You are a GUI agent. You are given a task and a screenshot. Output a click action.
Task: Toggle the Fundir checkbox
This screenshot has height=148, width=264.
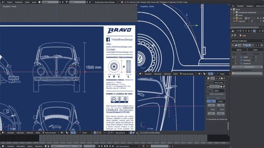coord(241,57)
